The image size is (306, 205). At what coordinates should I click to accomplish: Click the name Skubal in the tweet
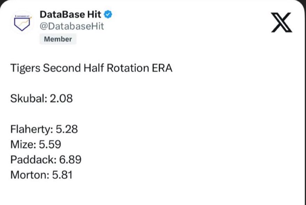pyautogui.click(x=29, y=98)
